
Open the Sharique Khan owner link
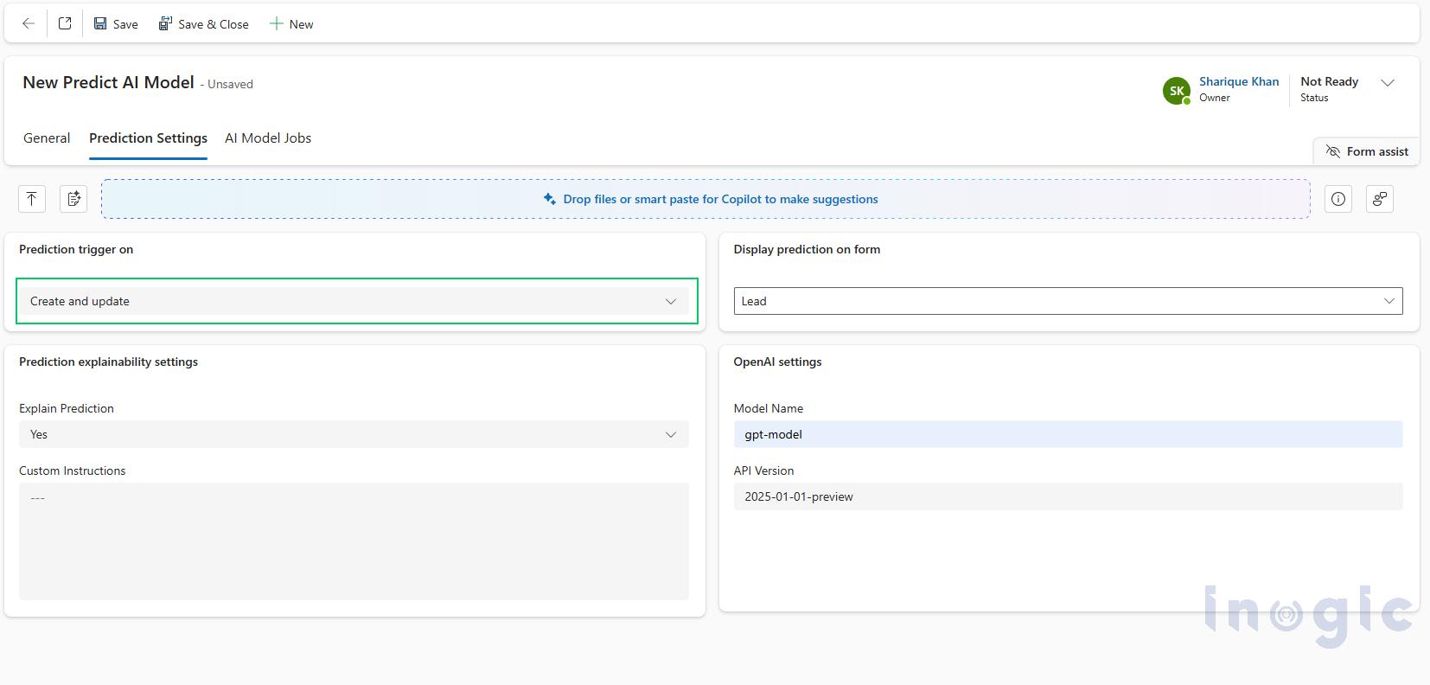pyautogui.click(x=1238, y=81)
